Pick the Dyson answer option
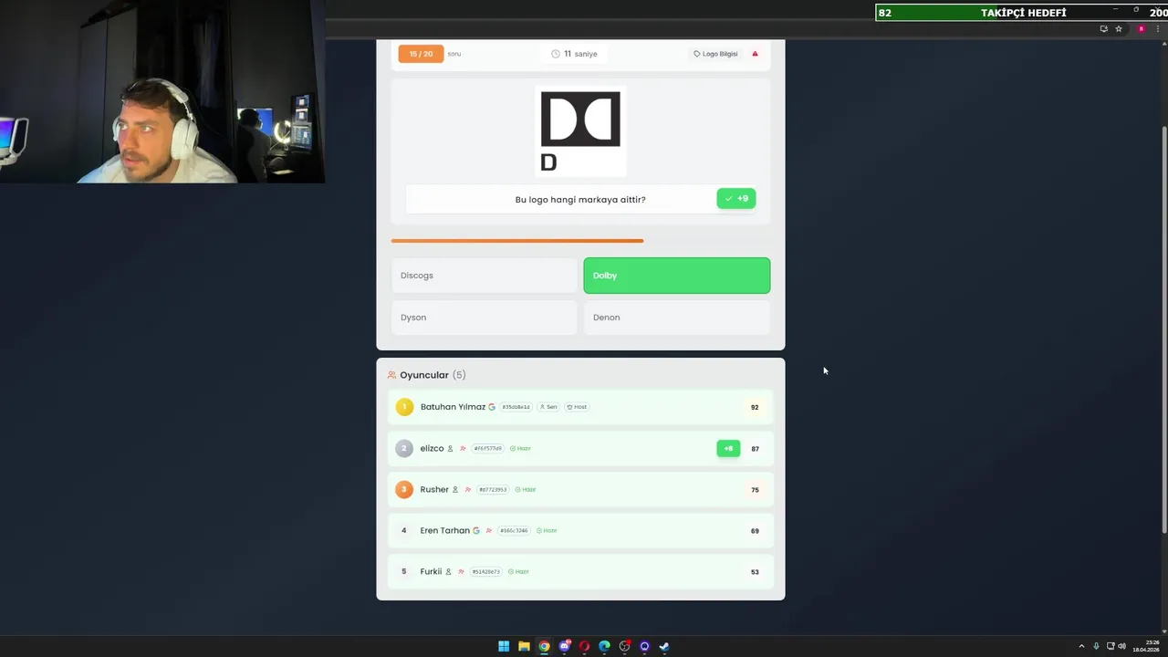Image resolution: width=1168 pixels, height=657 pixels. (485, 318)
